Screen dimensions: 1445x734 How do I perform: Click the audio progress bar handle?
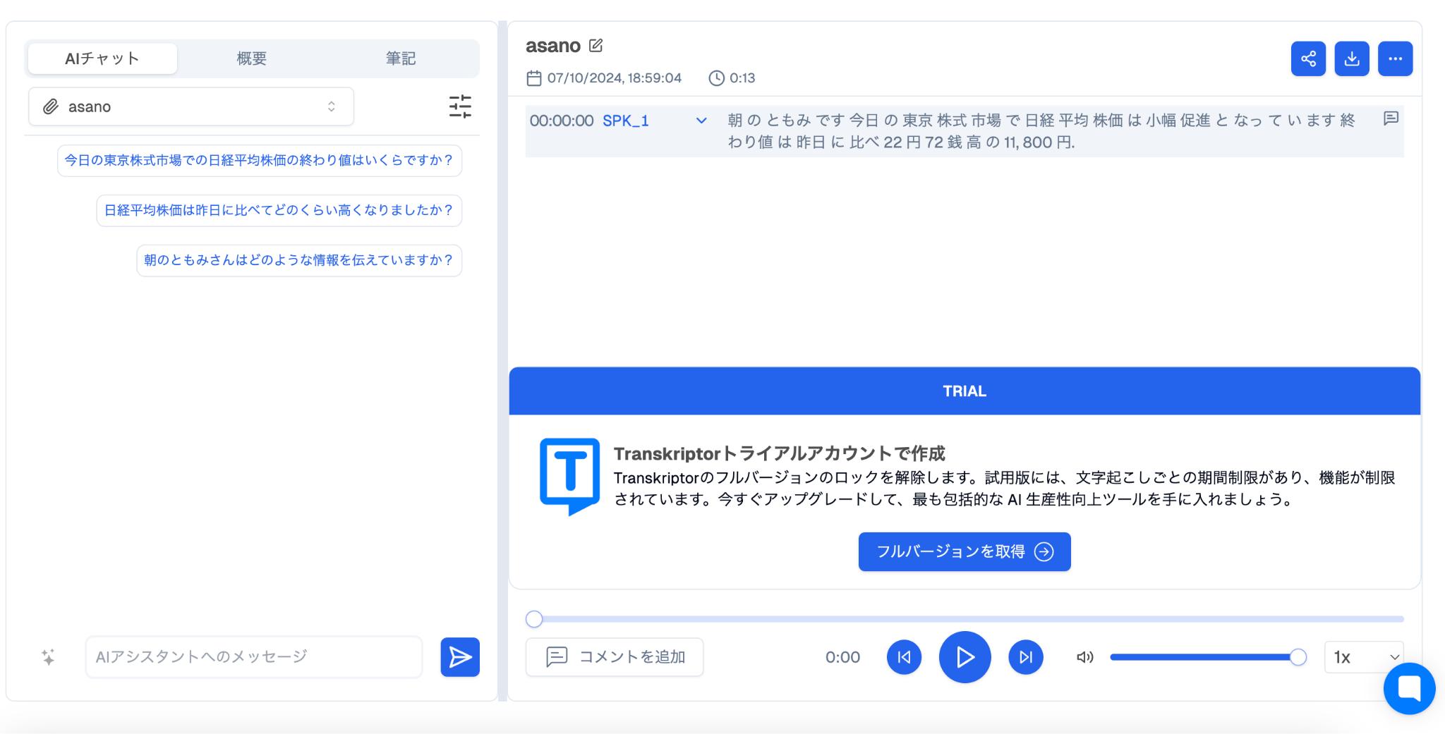tap(534, 619)
